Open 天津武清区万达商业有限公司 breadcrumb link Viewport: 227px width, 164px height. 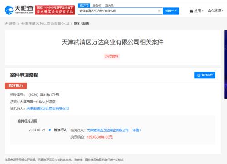[45, 24]
